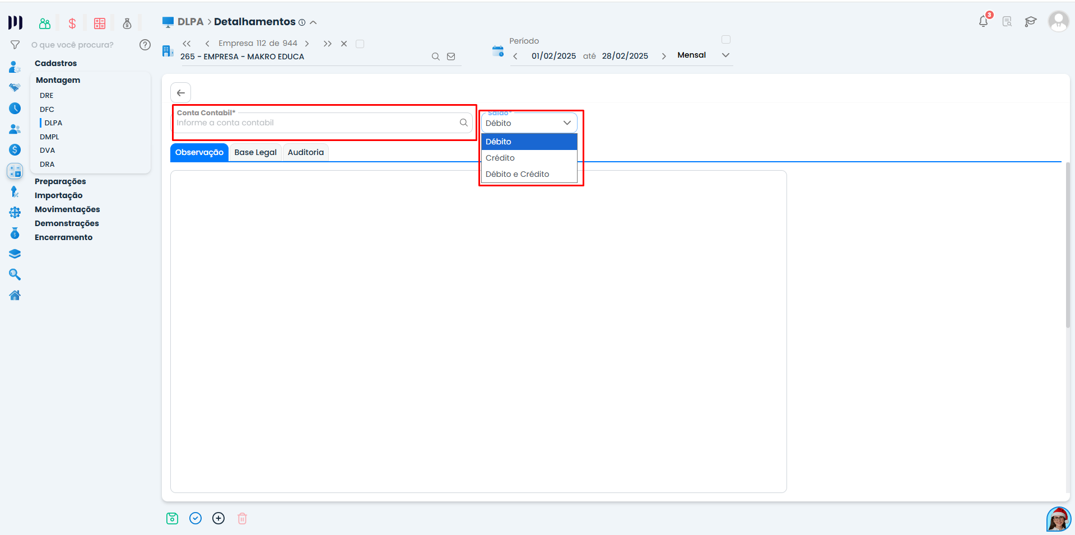1075x535 pixels.
Task: Click the plus circle add icon
Action: pyautogui.click(x=218, y=518)
